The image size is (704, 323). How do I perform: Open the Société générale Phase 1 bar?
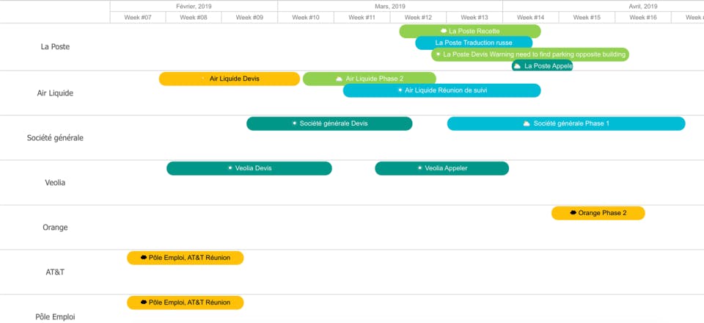(566, 123)
